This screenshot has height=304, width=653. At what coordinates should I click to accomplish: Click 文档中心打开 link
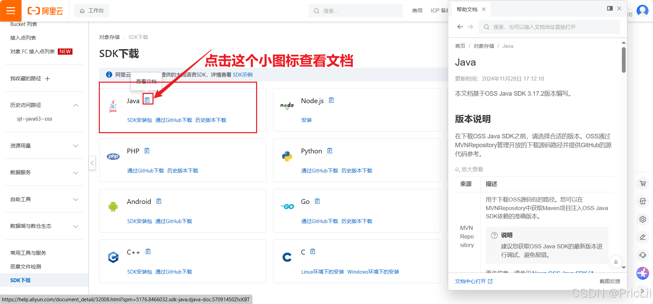point(474,281)
